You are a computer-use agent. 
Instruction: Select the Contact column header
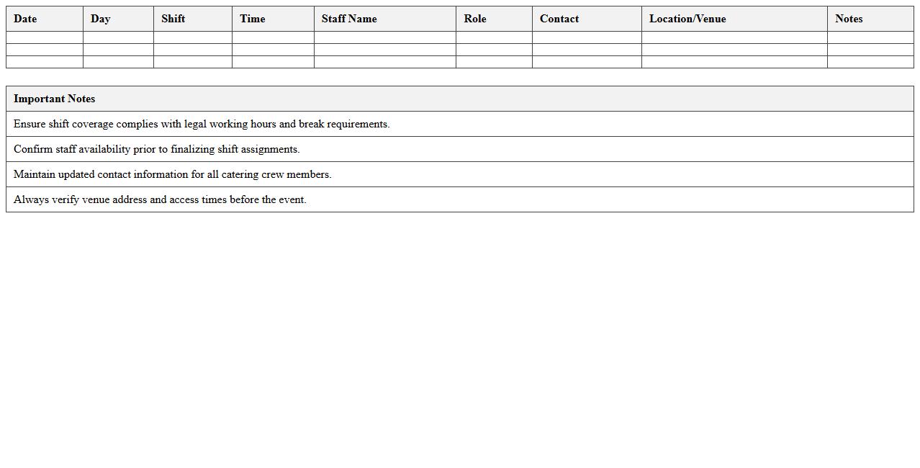click(x=559, y=19)
